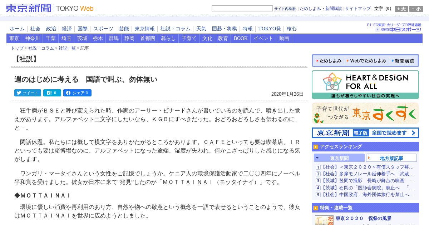Decrease text size with －小 button

pyautogui.click(x=416, y=9)
